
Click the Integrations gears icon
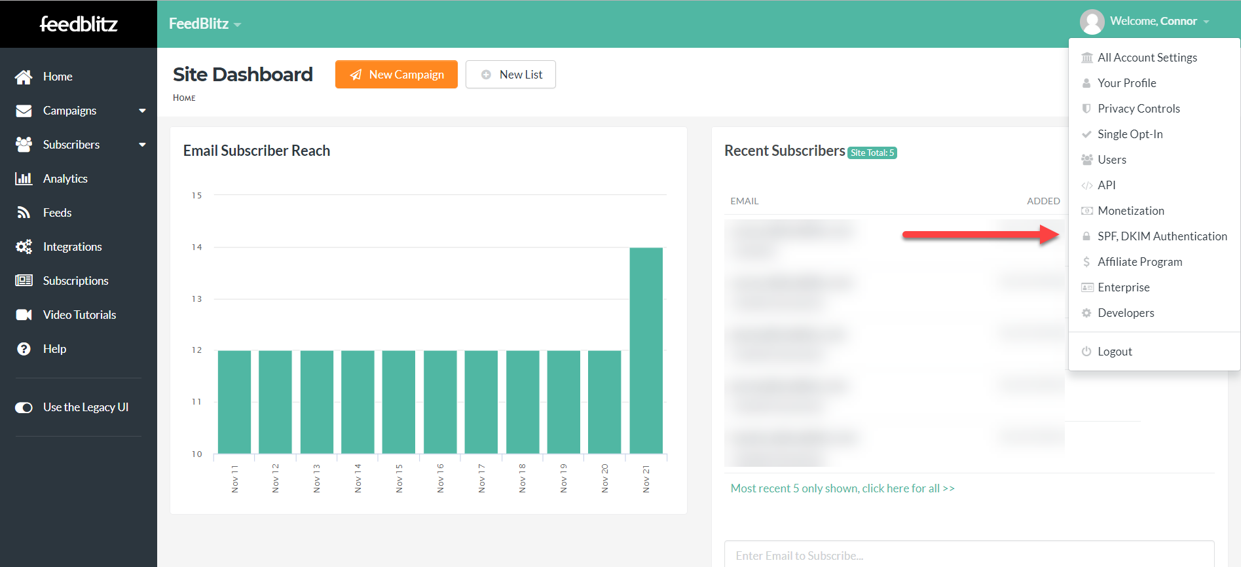pyautogui.click(x=24, y=247)
